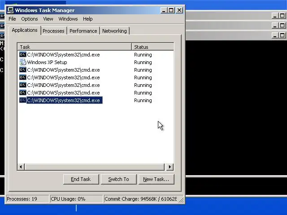Screen dimensions: 287x215
Task: Switch to the Performance tab
Action: 83,31
